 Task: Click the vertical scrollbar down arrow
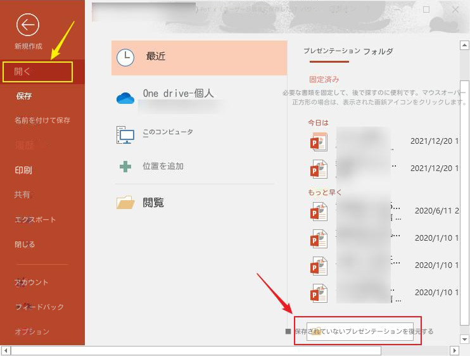464,340
